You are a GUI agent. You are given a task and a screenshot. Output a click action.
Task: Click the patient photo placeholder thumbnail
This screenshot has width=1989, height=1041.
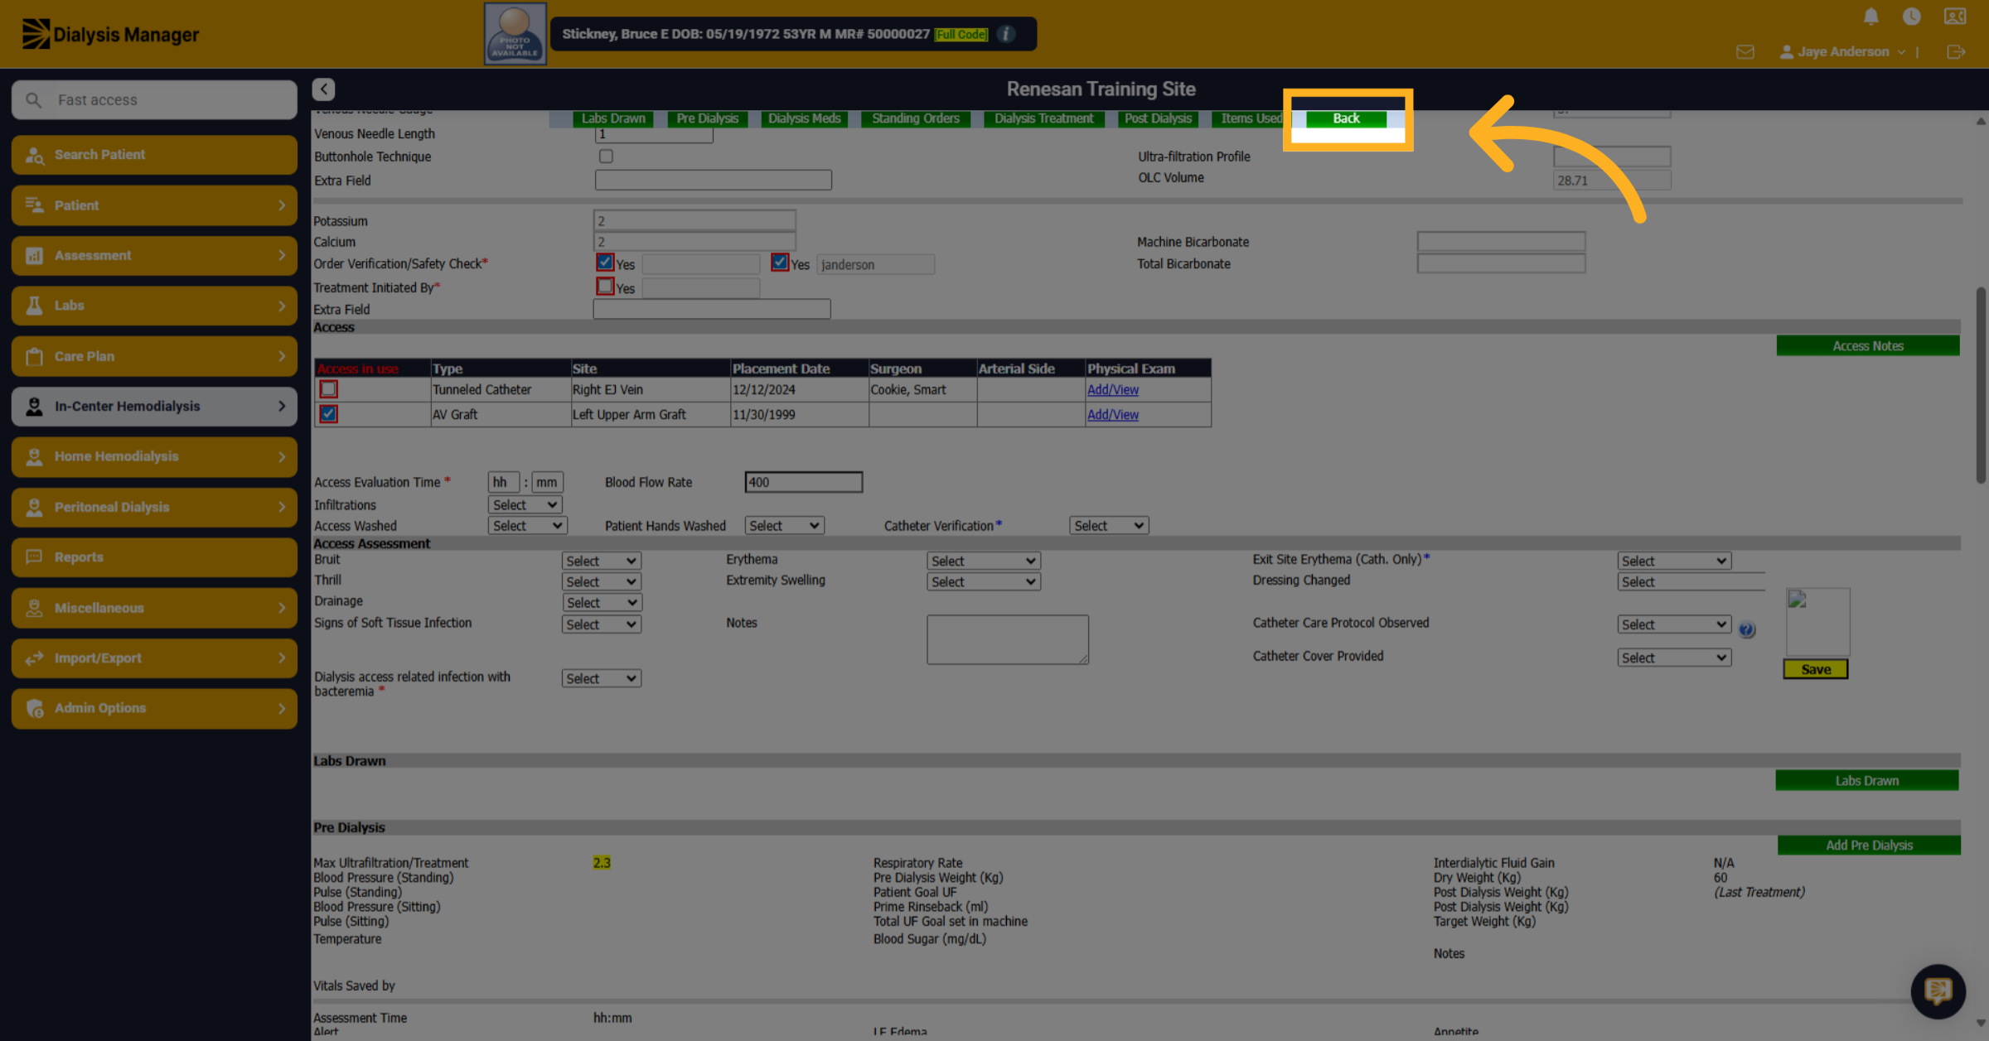click(515, 34)
